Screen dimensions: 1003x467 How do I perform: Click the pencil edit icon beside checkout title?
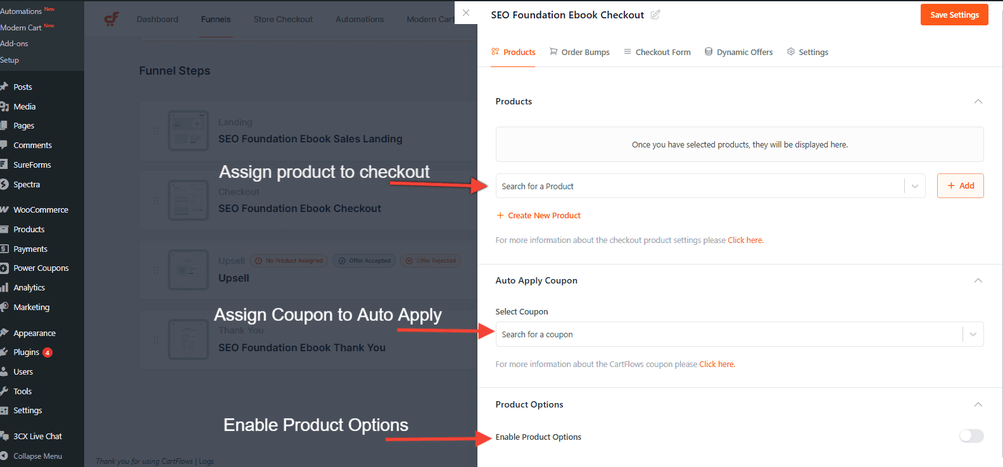coord(655,14)
